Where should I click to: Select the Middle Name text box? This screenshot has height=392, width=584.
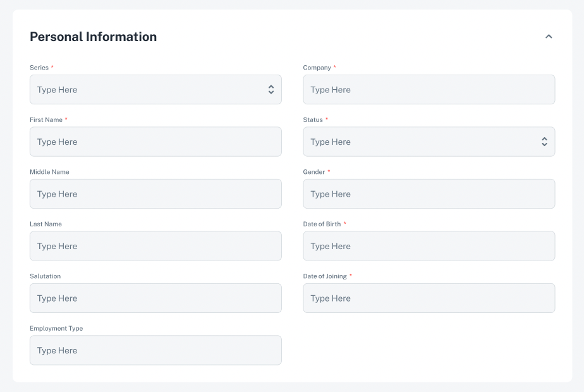coord(155,194)
